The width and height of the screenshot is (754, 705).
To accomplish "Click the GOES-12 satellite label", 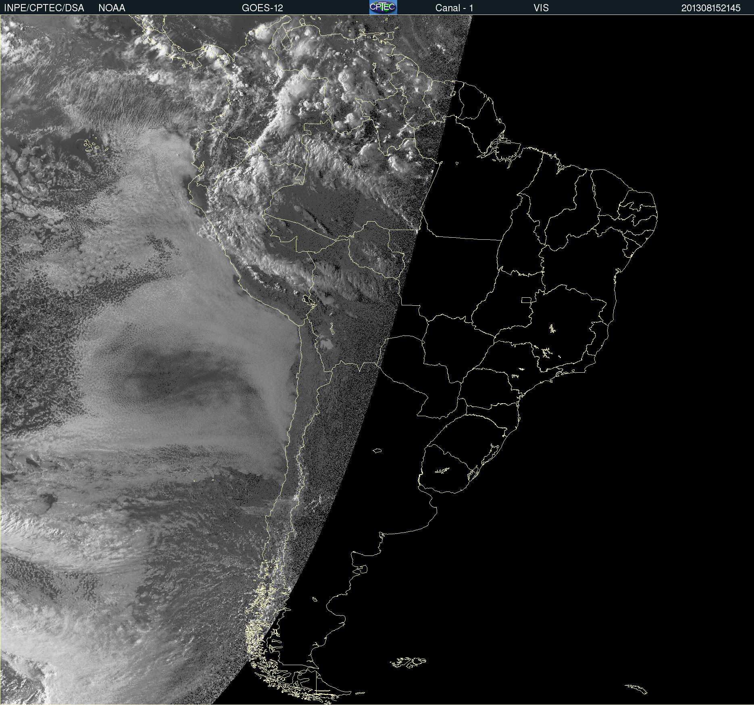I will [x=262, y=8].
